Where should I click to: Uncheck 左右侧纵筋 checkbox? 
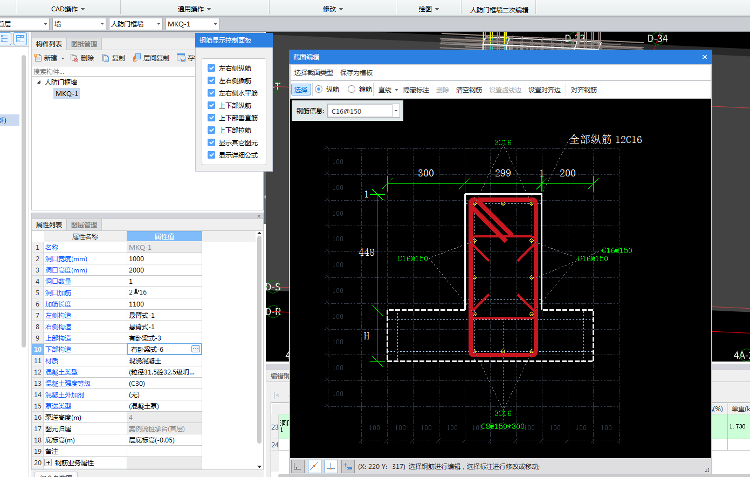(211, 68)
